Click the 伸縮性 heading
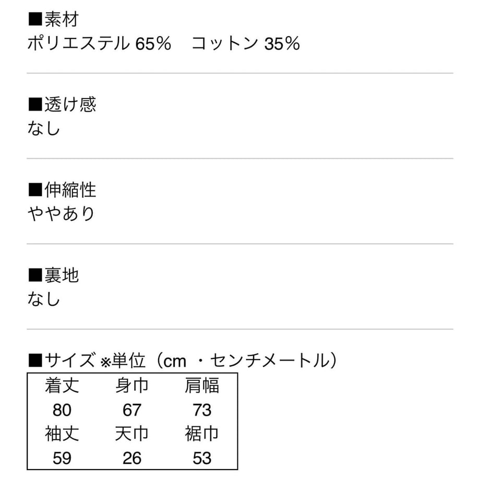 (x=62, y=190)
